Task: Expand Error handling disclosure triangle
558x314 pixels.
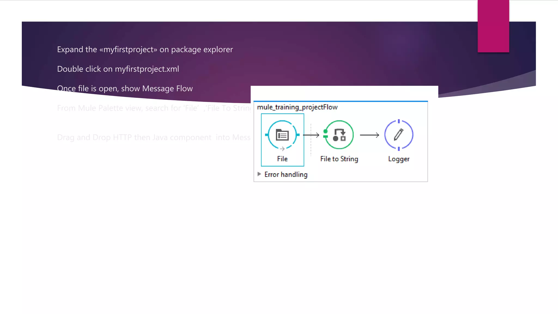Action: click(x=259, y=174)
